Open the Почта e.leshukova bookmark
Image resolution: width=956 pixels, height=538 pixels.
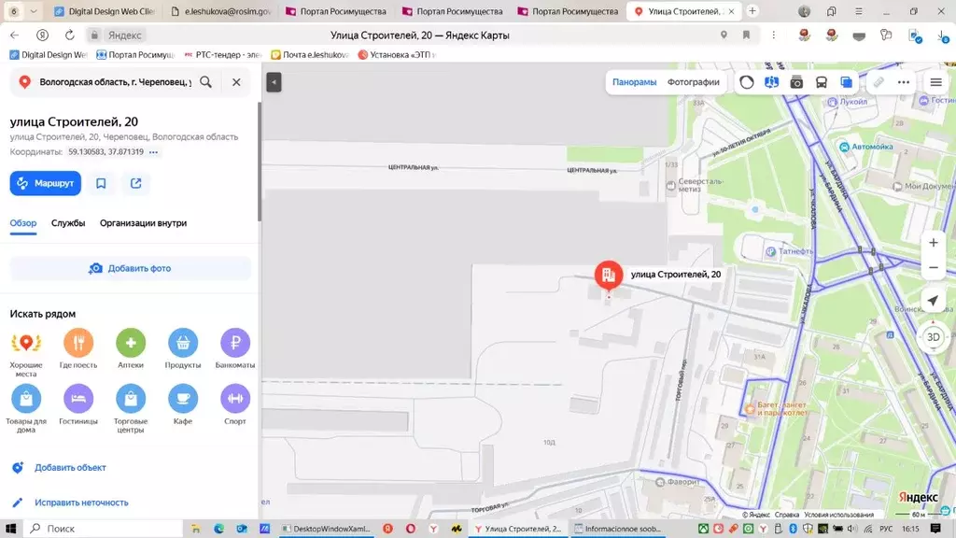310,55
